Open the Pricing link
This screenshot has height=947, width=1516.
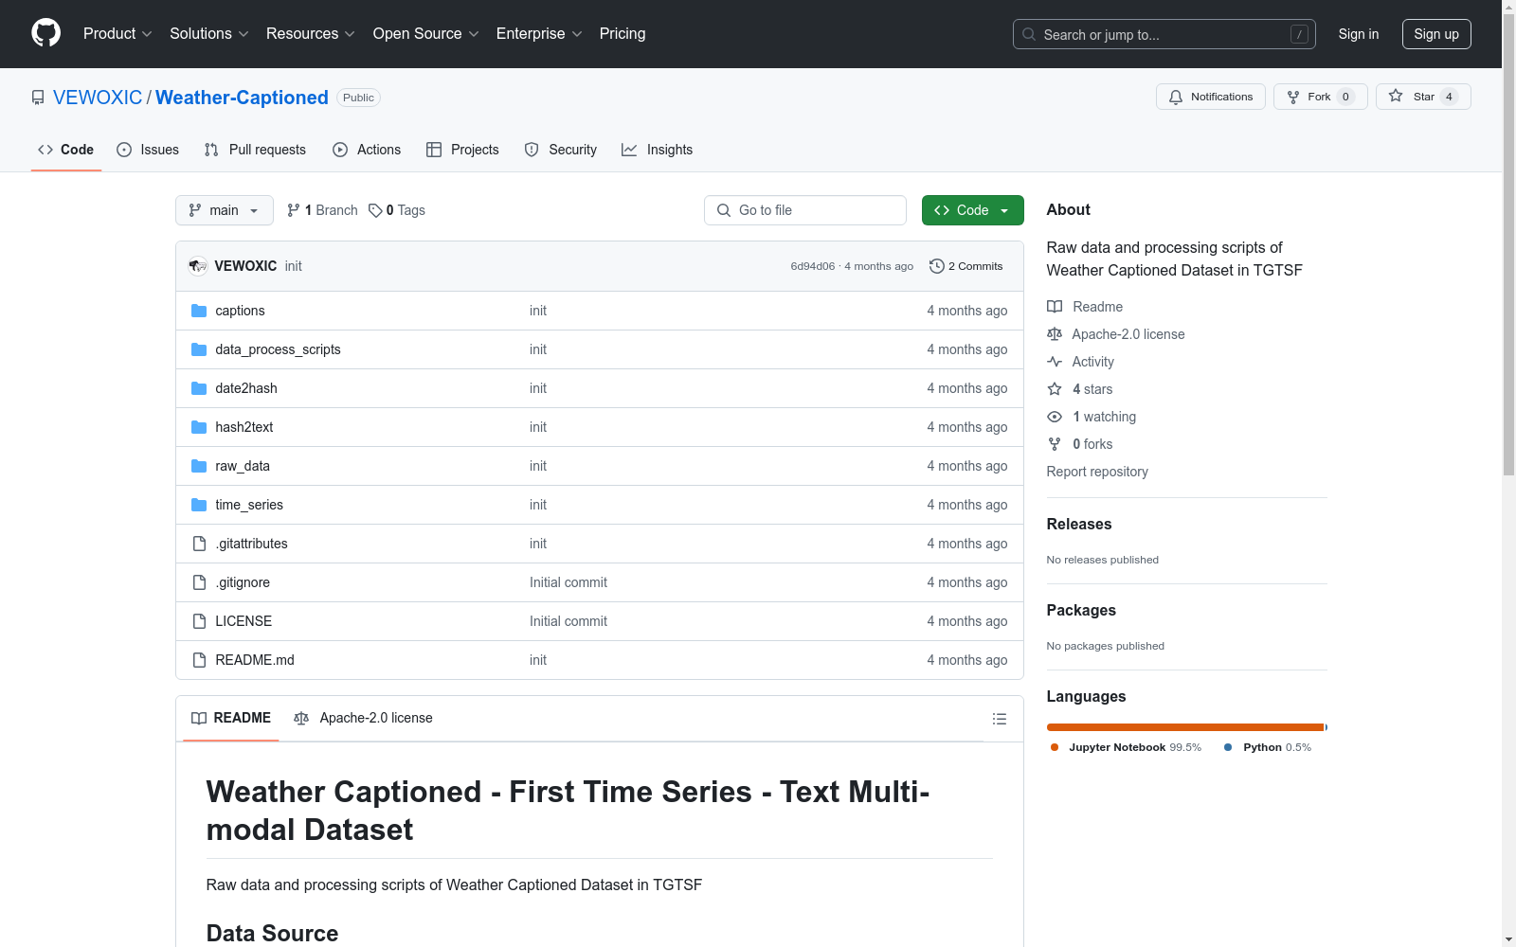pos(623,33)
